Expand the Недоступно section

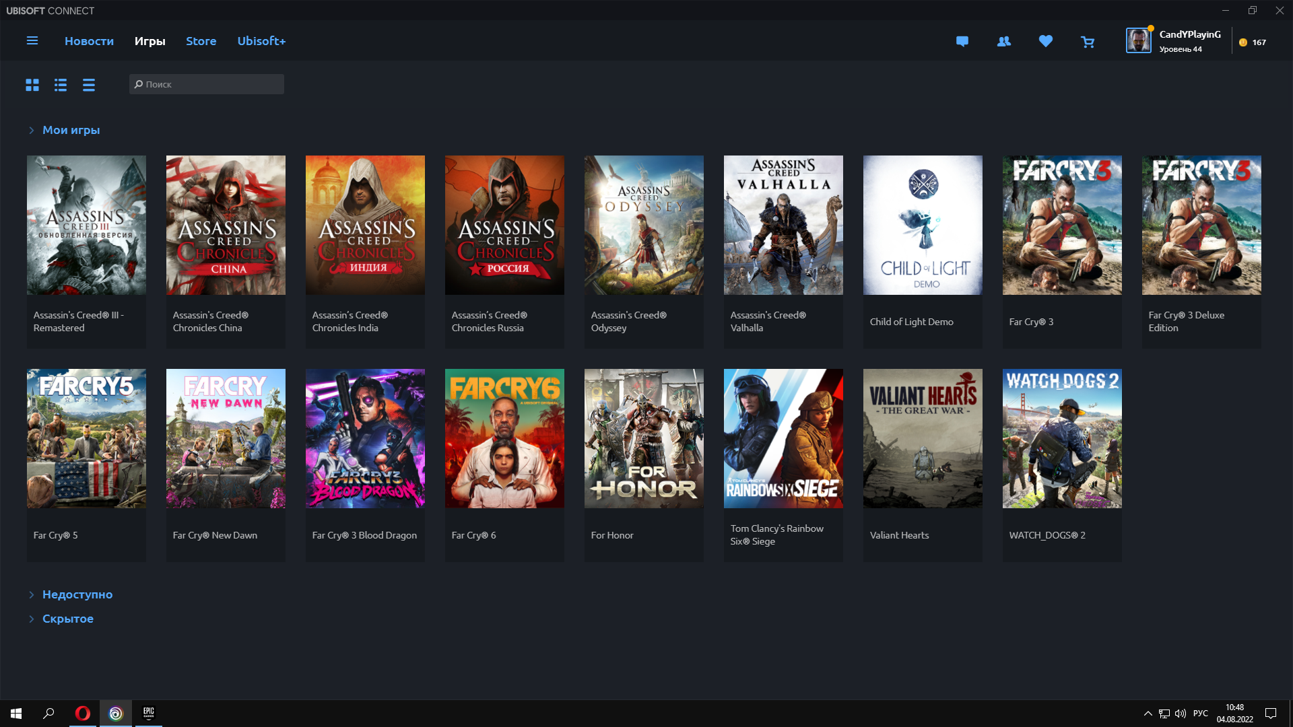click(31, 595)
